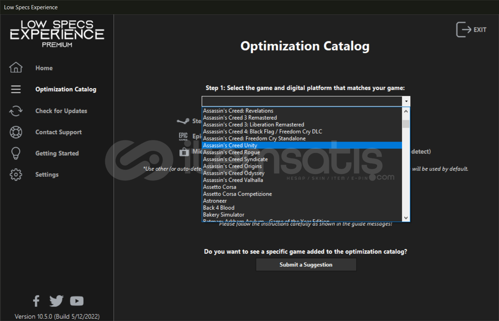Choose Assassin's Creed Rogue
The height and width of the screenshot is (321, 499).
(302, 152)
